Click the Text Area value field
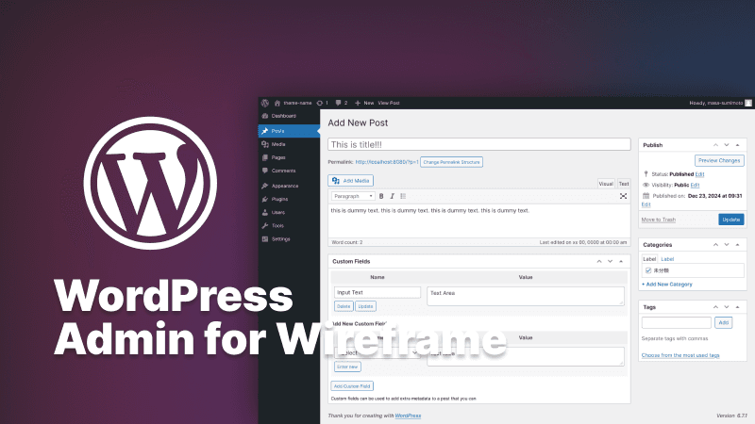Image resolution: width=755 pixels, height=424 pixels. coord(526,296)
